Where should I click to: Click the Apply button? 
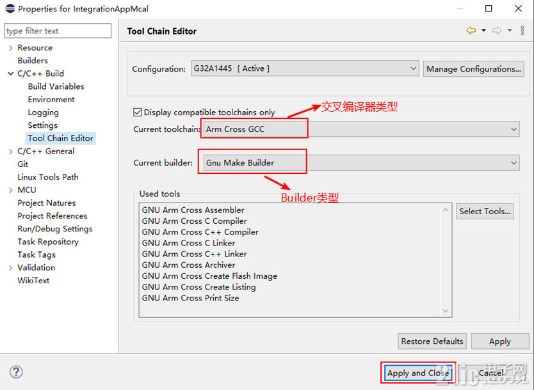coord(500,341)
